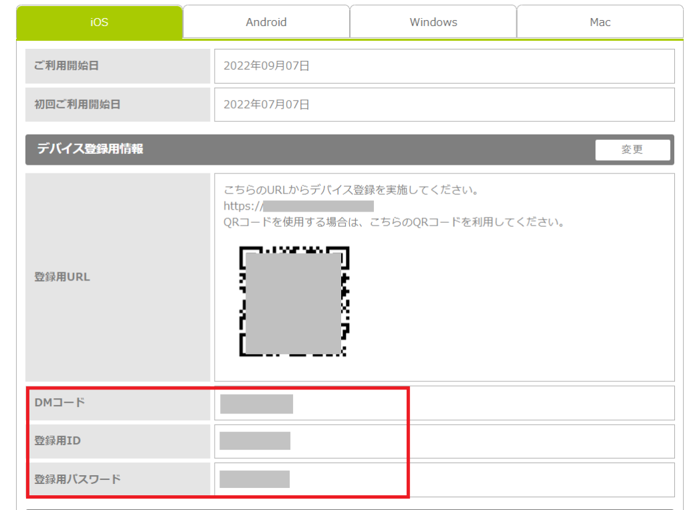Click the masked DMコード value
This screenshot has height=510, width=685.
(256, 404)
